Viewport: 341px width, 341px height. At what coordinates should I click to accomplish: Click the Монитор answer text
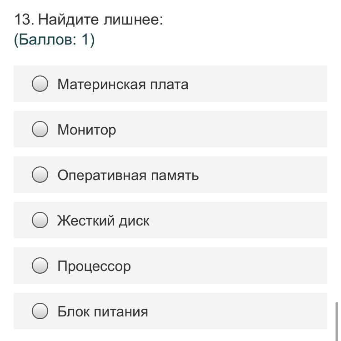click(x=87, y=130)
